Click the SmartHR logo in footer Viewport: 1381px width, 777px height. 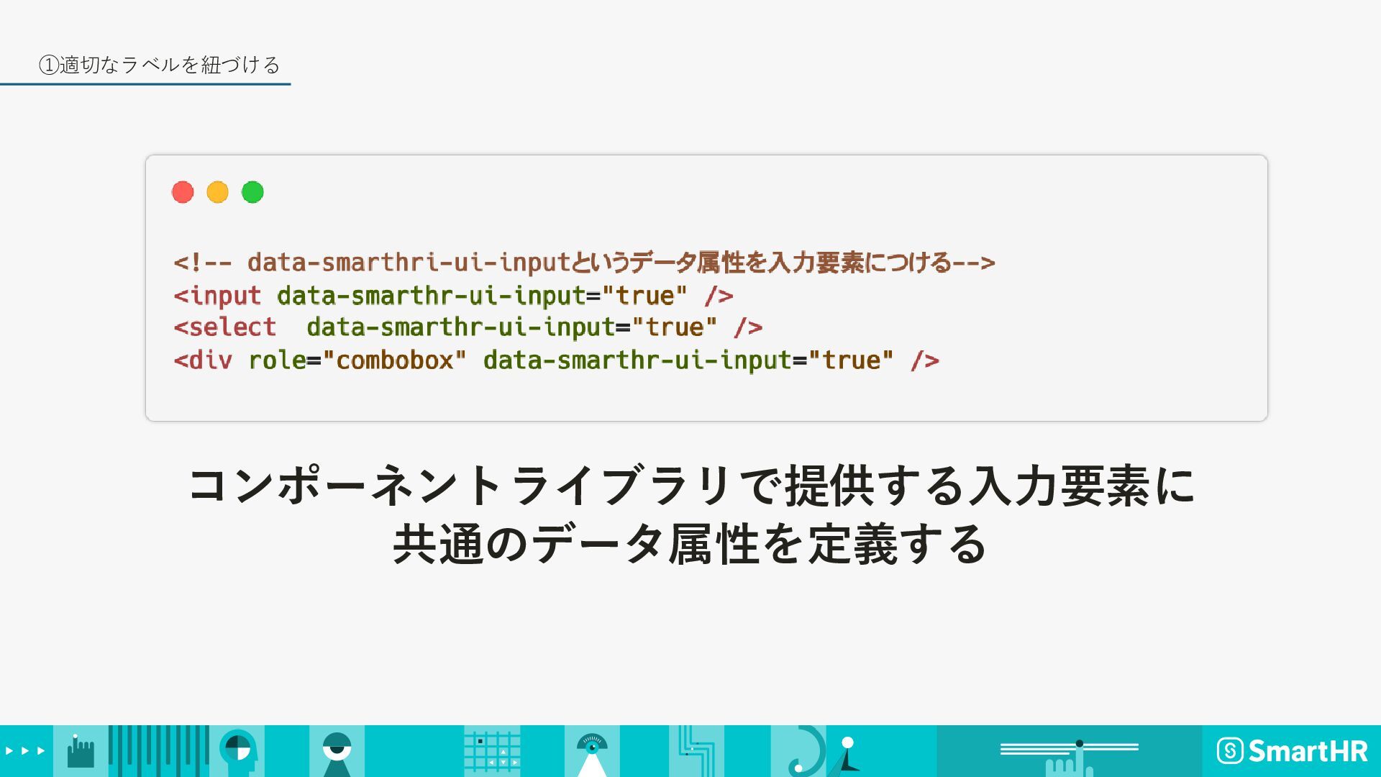[1292, 751]
